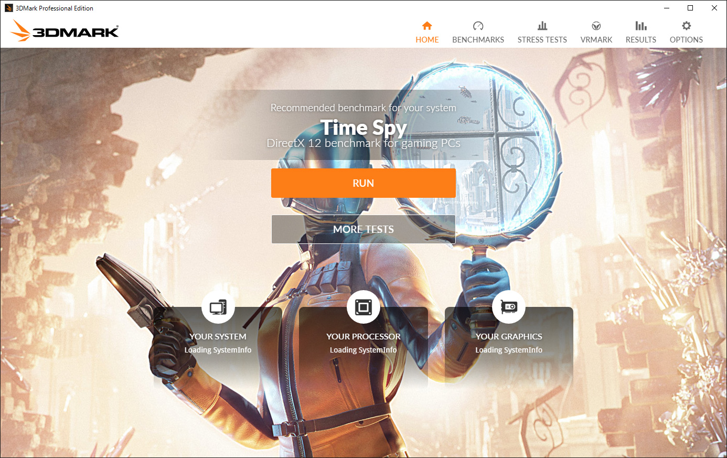Click the YOUR PROCESSOR heading text
This screenshot has width=727, height=458.
coord(363,337)
